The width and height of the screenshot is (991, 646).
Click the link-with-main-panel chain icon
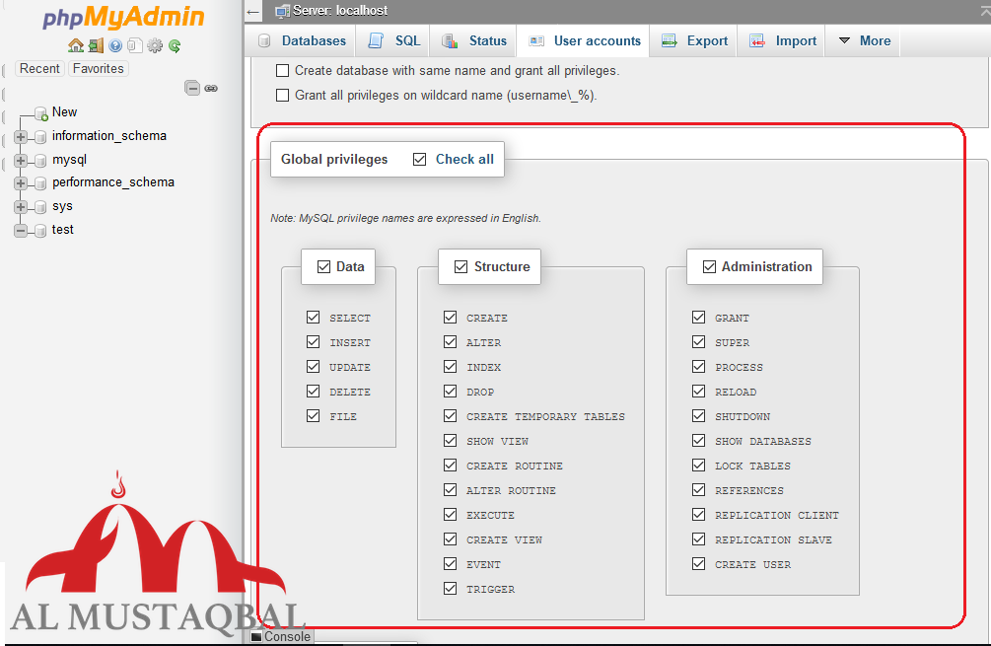tap(211, 88)
